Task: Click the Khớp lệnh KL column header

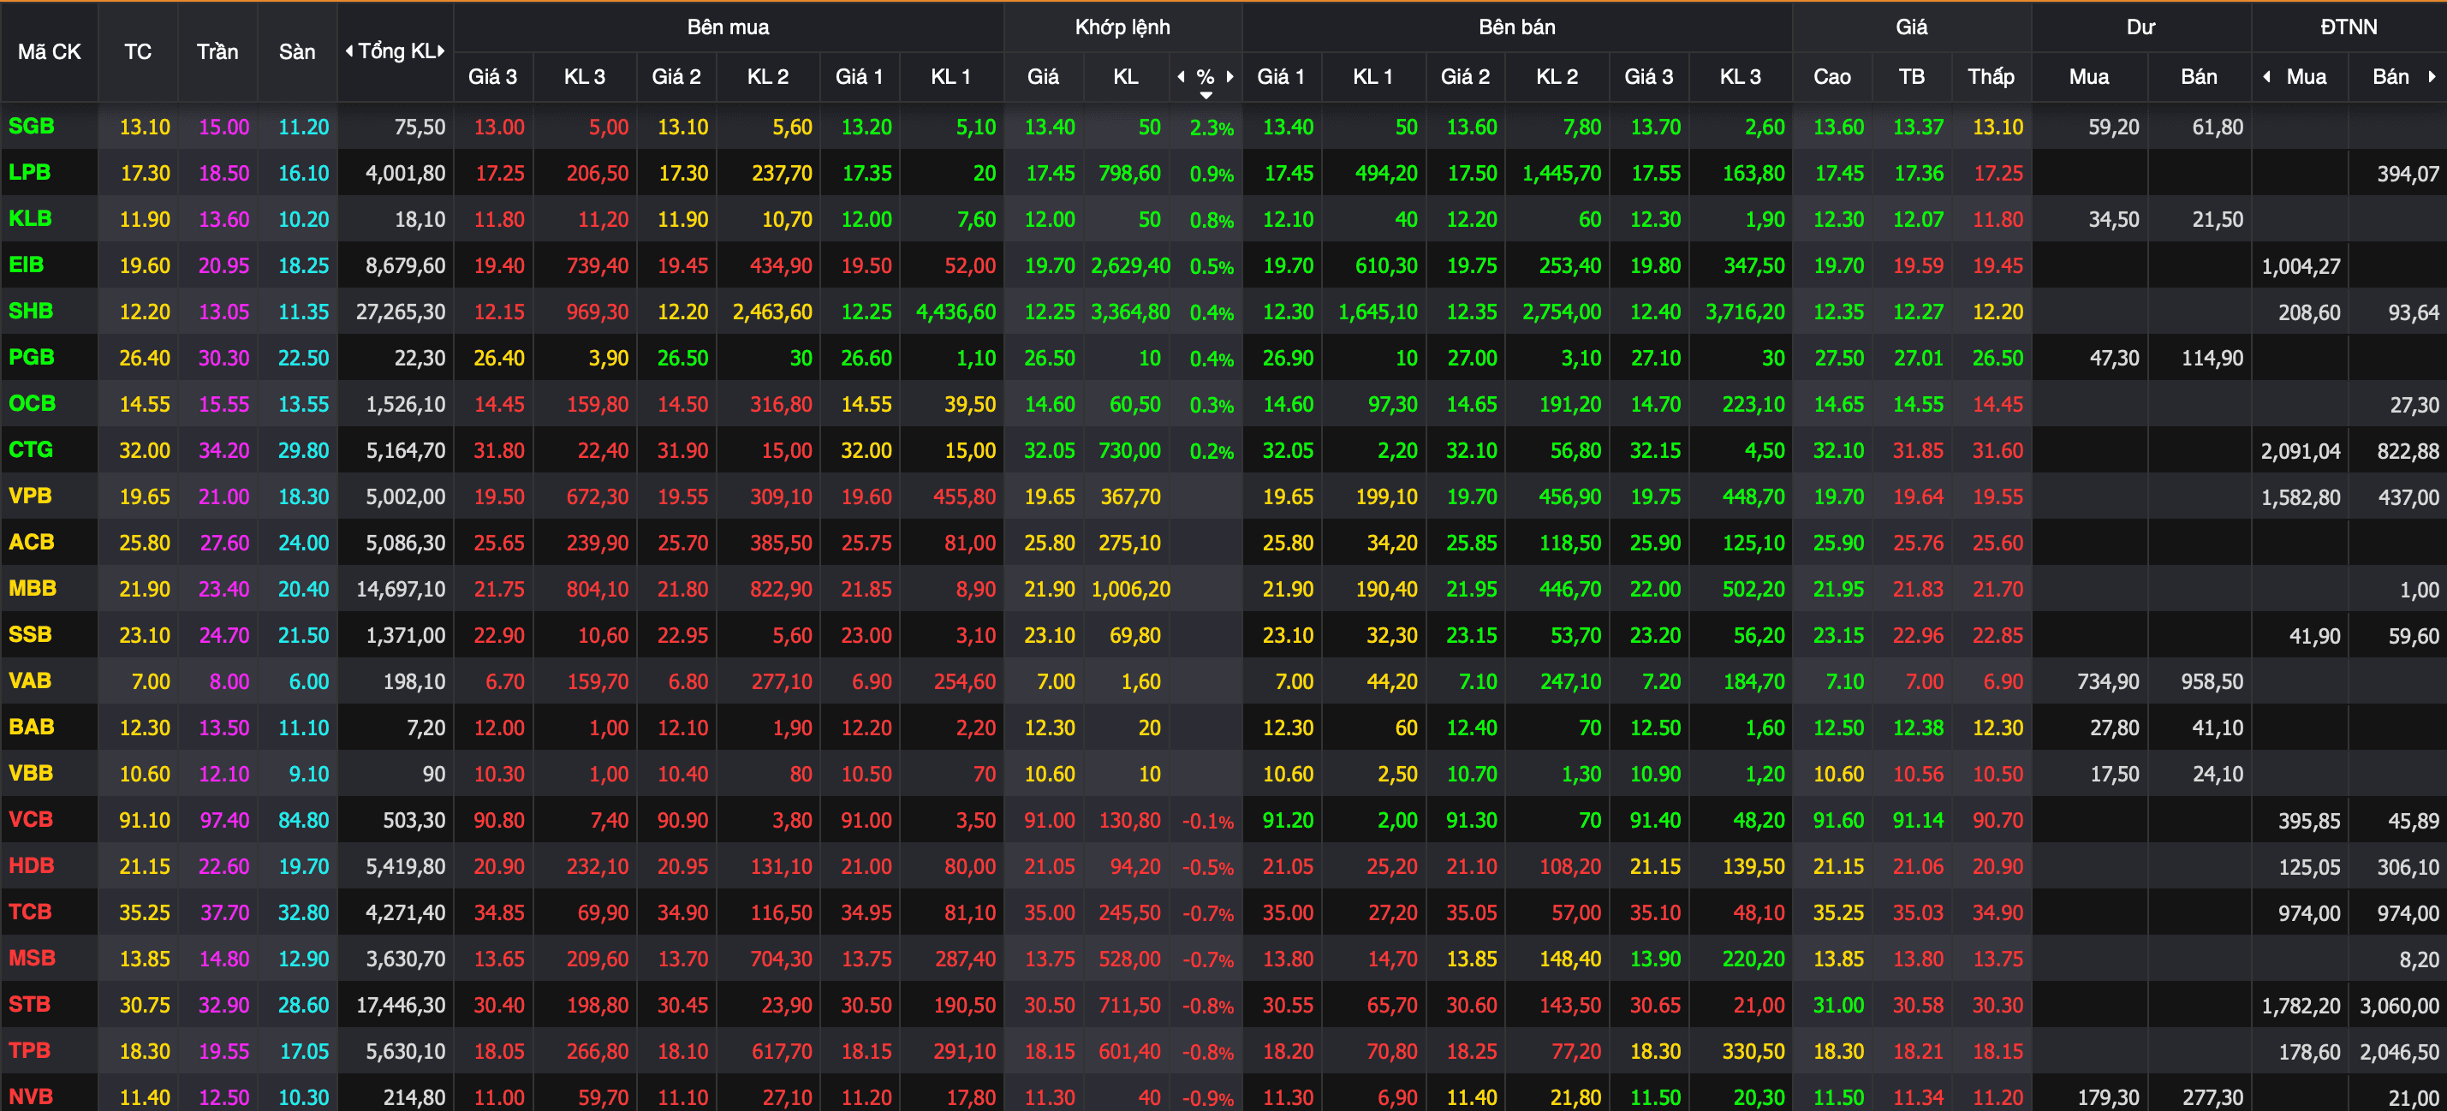Action: click(1126, 77)
